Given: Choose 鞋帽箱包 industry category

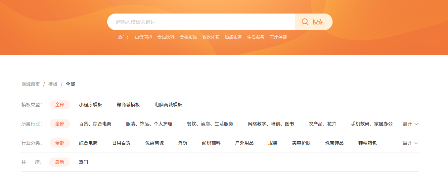Looking at the screenshot, I should click(x=368, y=143).
